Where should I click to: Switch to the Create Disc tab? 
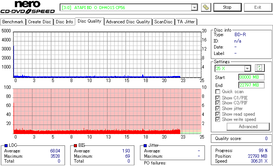tap(40, 22)
